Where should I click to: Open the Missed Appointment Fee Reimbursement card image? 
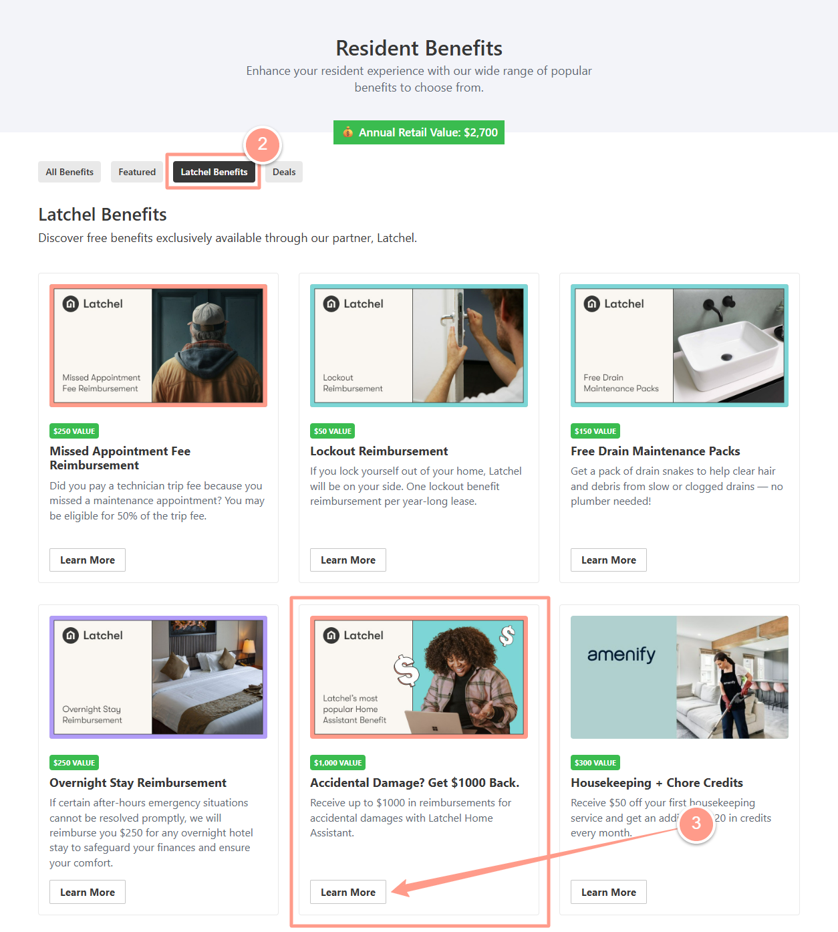point(158,346)
